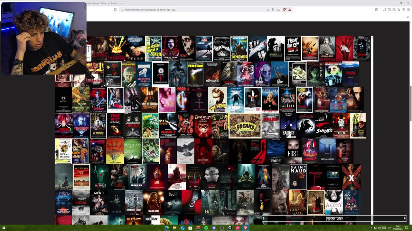Image resolution: width=412 pixels, height=231 pixels.
Task: Open the Brave main hamburger menu
Action: click(x=408, y=10)
